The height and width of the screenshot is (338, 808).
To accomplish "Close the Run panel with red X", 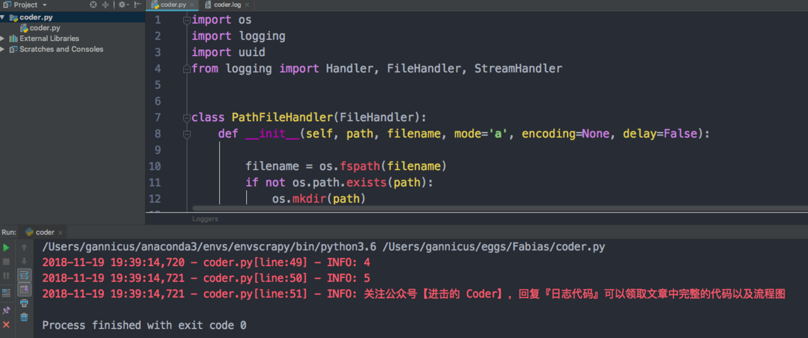I will [6, 324].
